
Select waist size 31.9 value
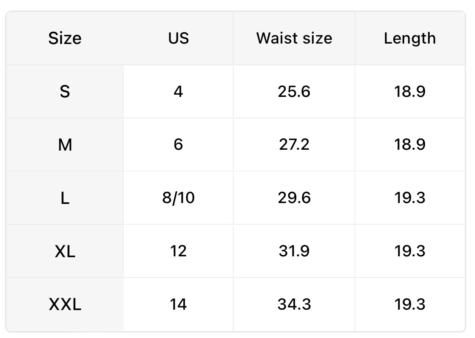pyautogui.click(x=294, y=251)
